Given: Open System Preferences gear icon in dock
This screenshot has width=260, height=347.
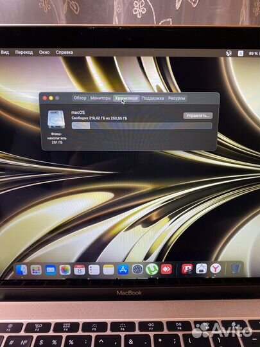Looking at the screenshot, I should (137, 269).
